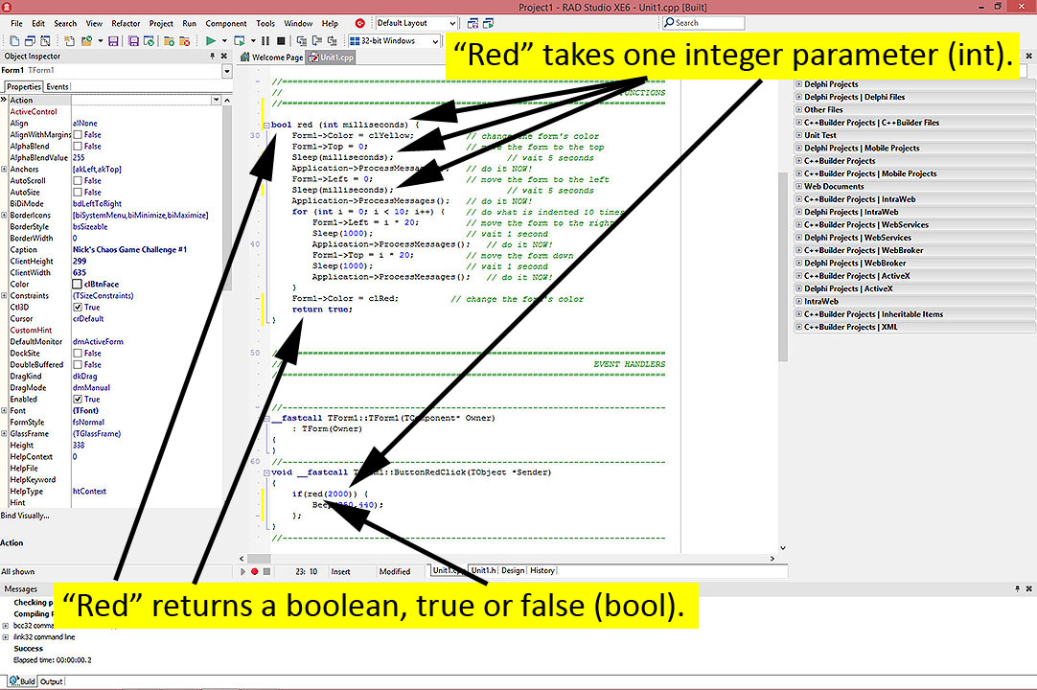Click the clBtnFace color swatch

[78, 284]
